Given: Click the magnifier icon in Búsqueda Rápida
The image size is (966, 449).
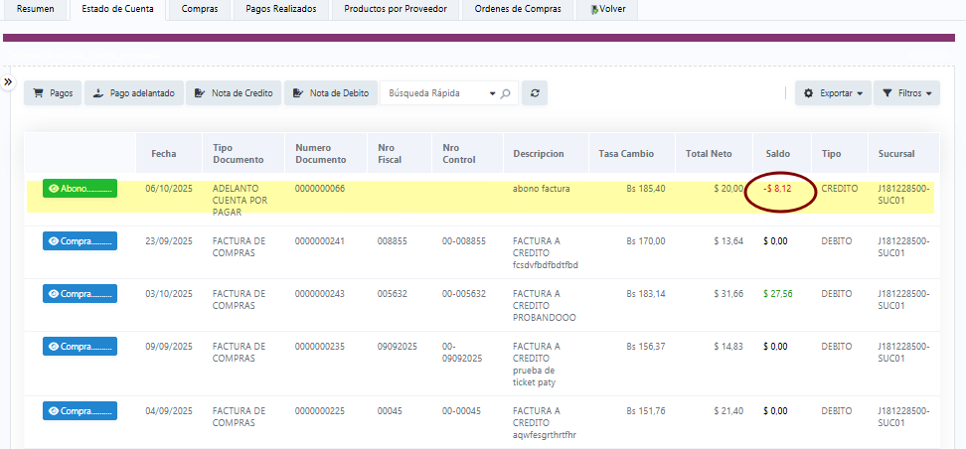Looking at the screenshot, I should 505,93.
